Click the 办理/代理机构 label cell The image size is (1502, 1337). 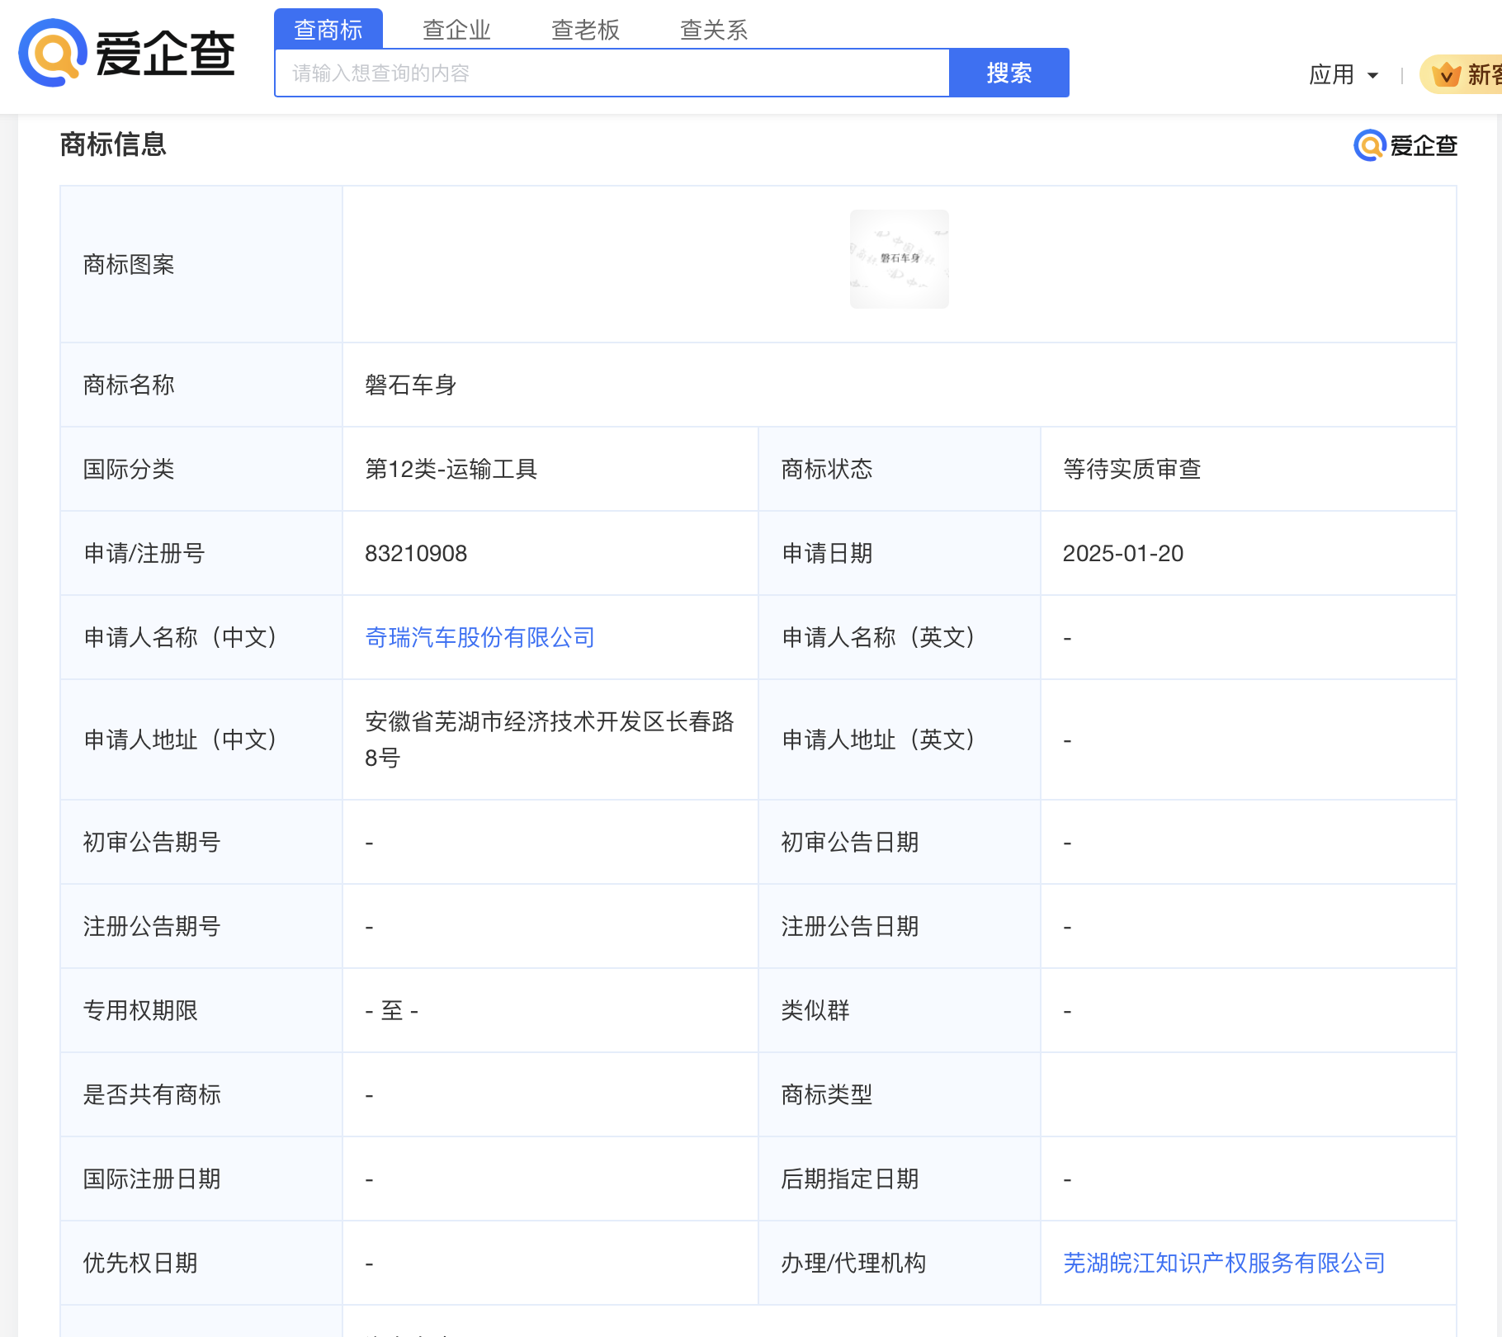(900, 1263)
